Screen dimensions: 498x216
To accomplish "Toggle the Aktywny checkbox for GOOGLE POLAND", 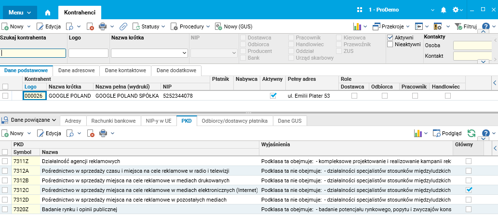I will pyautogui.click(x=273, y=96).
